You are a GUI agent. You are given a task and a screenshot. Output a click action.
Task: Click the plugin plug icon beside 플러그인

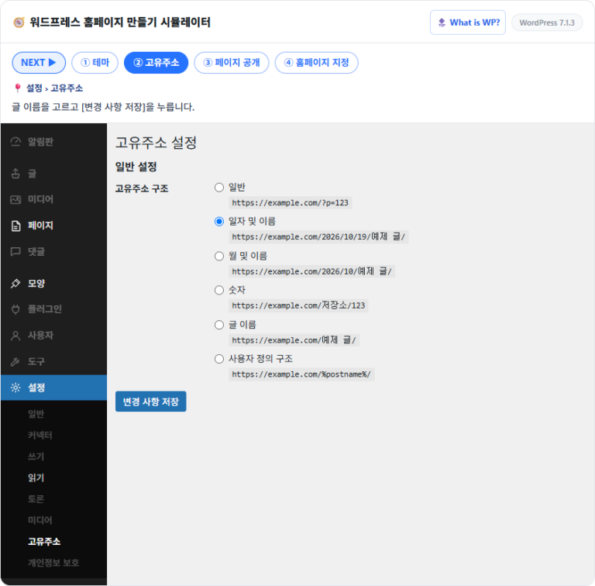coord(15,309)
